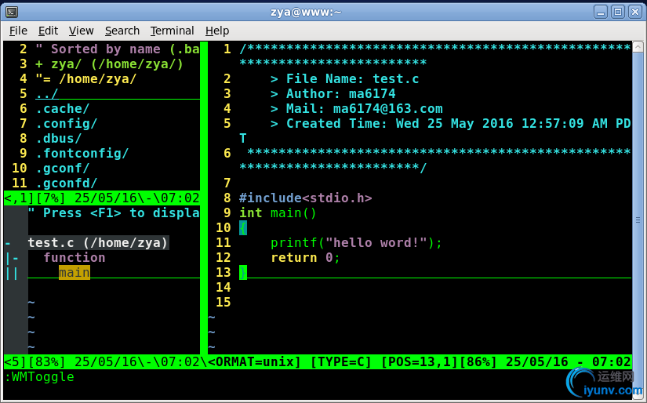The width and height of the screenshot is (647, 403).
Task: Open the Terminal menu
Action: click(x=172, y=31)
